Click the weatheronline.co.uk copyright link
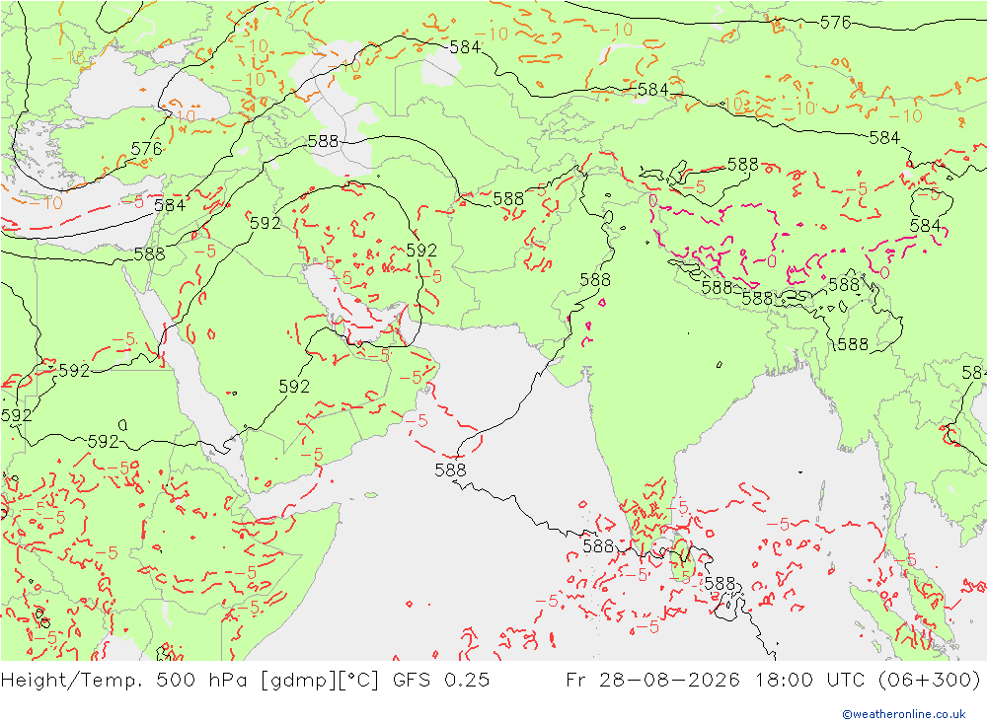987x723 pixels. point(904,714)
